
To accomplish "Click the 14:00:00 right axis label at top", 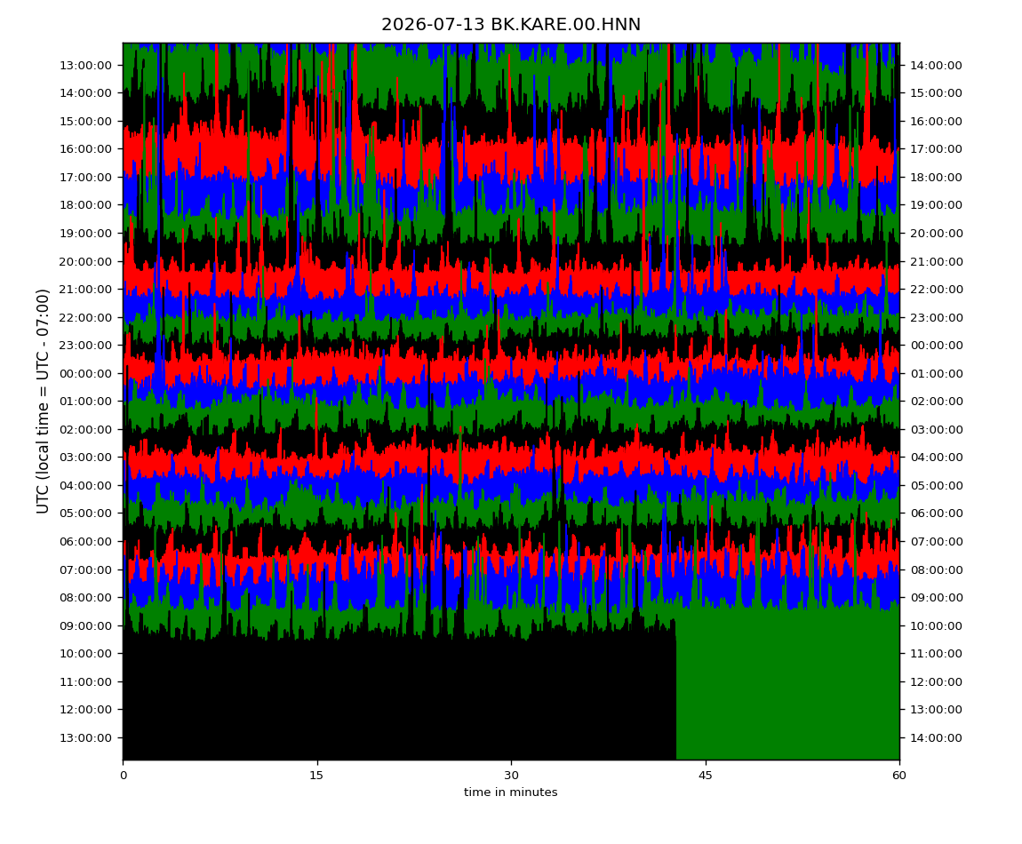I will [x=936, y=65].
